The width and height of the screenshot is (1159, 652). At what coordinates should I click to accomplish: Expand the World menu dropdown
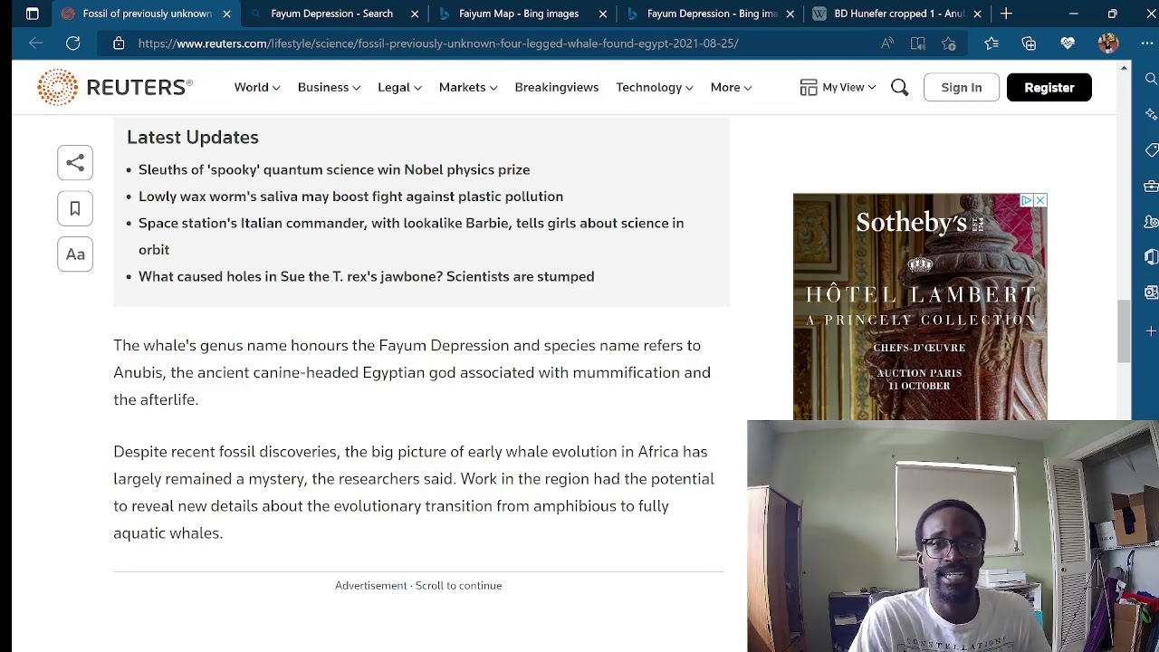pos(257,87)
